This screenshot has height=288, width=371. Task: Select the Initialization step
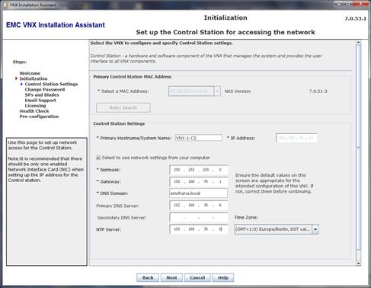point(34,78)
